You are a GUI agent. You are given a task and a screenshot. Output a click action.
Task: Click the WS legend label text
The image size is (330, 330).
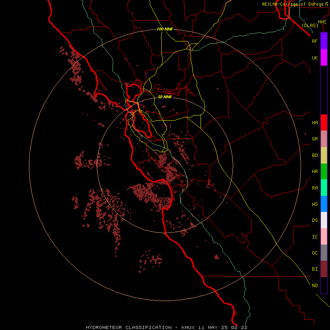315,204
